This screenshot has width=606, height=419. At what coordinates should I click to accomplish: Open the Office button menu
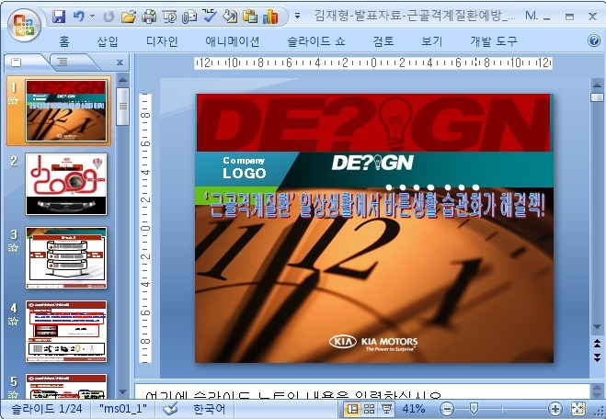point(24,25)
